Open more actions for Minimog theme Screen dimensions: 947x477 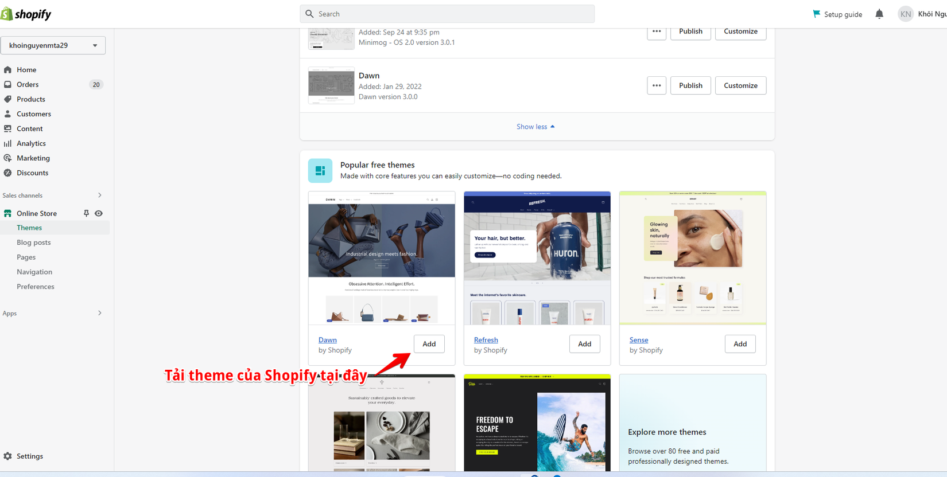(x=657, y=32)
